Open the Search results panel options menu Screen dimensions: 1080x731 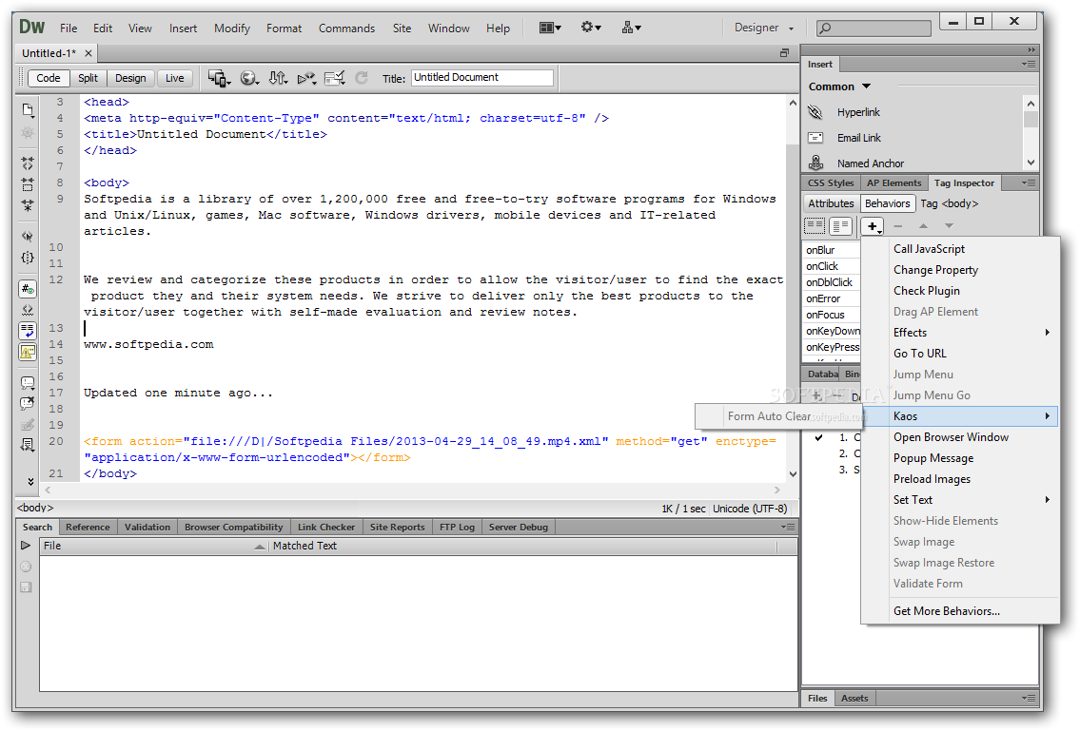coord(788,527)
